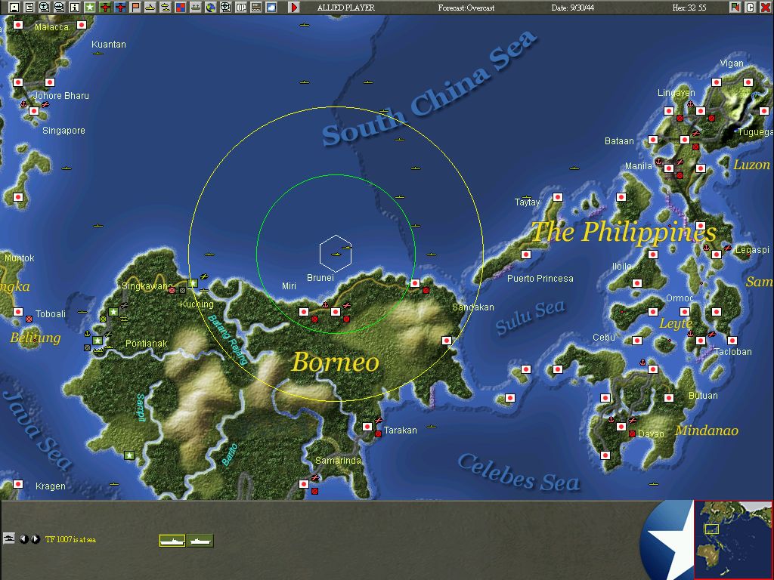Click the save game disk icon
Image resolution: width=774 pixels, height=580 pixels.
point(14,7)
